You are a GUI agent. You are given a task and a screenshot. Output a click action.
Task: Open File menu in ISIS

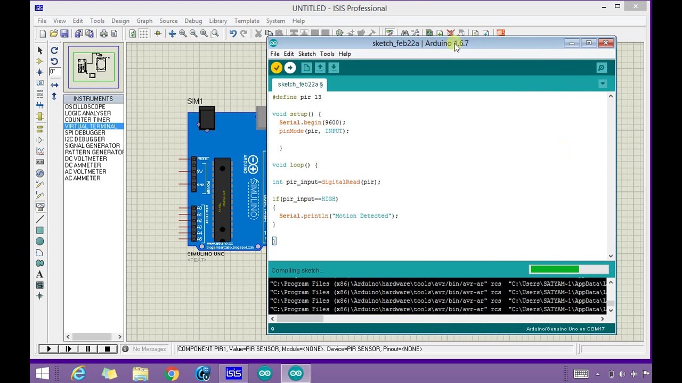pyautogui.click(x=42, y=21)
